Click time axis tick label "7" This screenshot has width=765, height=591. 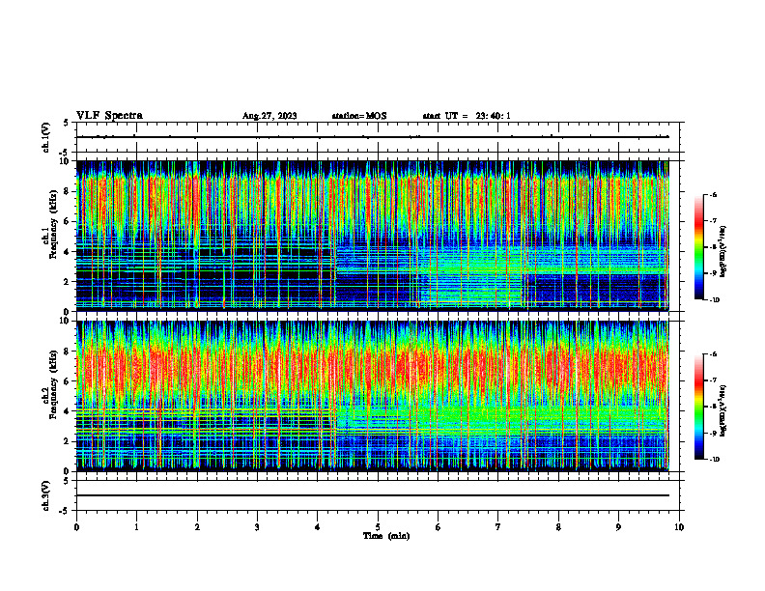[x=498, y=527]
